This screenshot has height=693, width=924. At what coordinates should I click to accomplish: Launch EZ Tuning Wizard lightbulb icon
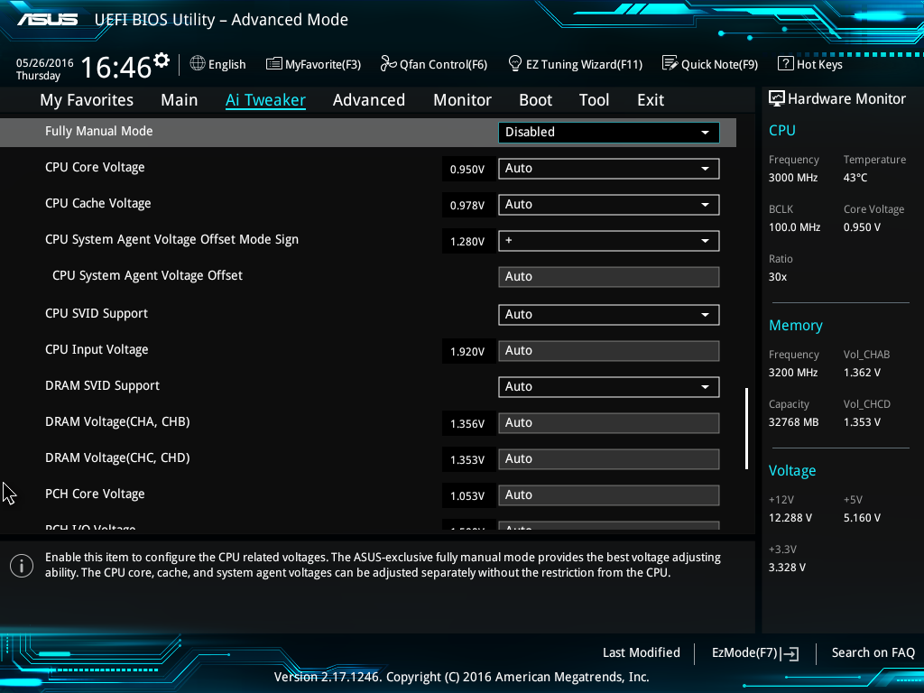click(x=515, y=63)
